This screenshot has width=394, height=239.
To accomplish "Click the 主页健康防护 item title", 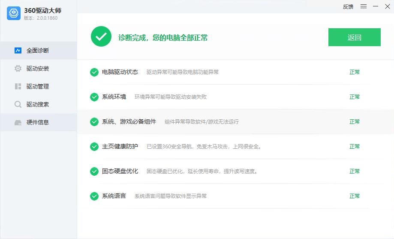I will click(120, 147).
